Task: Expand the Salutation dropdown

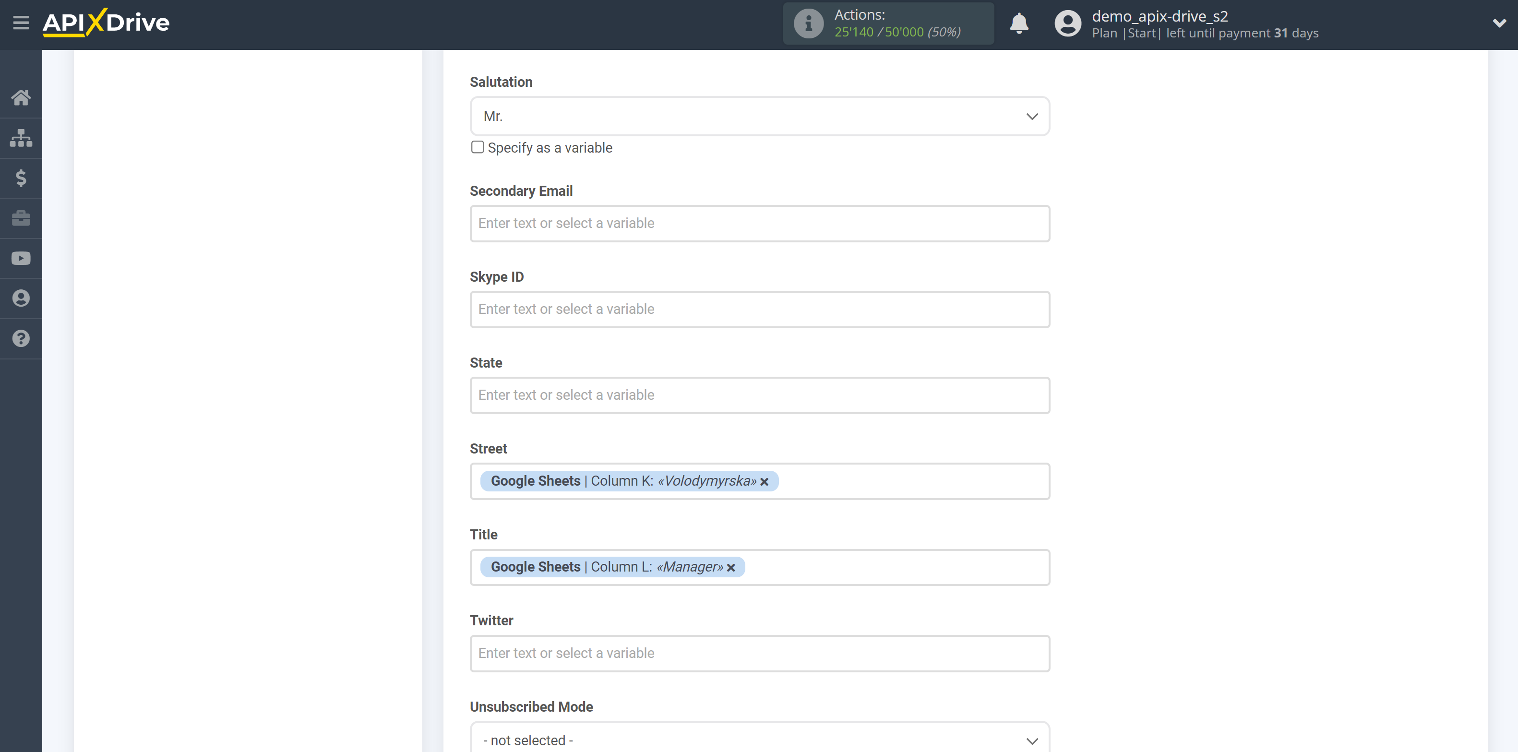Action: coord(1032,116)
